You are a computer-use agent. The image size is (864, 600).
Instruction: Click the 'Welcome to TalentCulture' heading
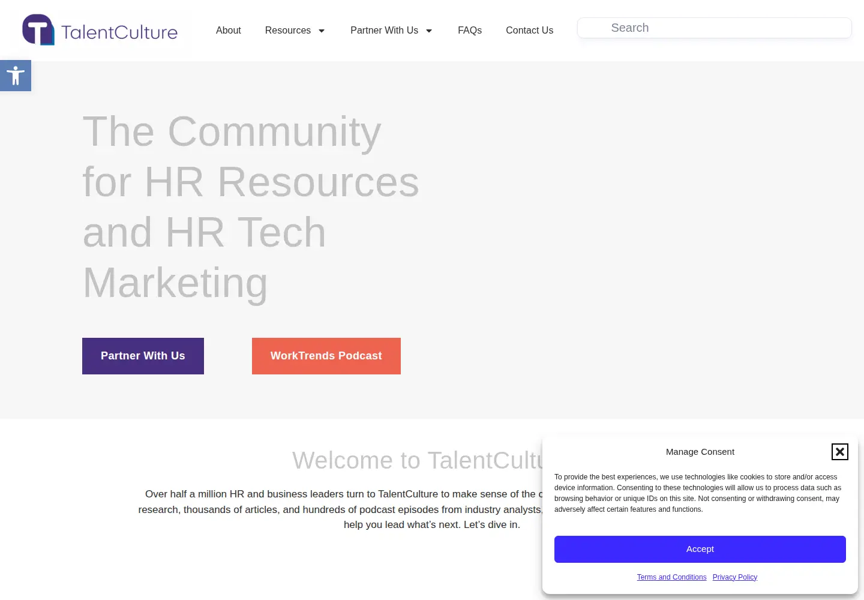click(x=419, y=460)
